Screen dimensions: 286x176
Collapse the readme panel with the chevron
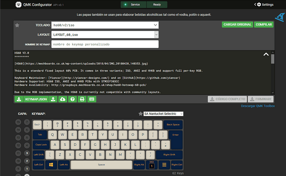tap(266, 55)
